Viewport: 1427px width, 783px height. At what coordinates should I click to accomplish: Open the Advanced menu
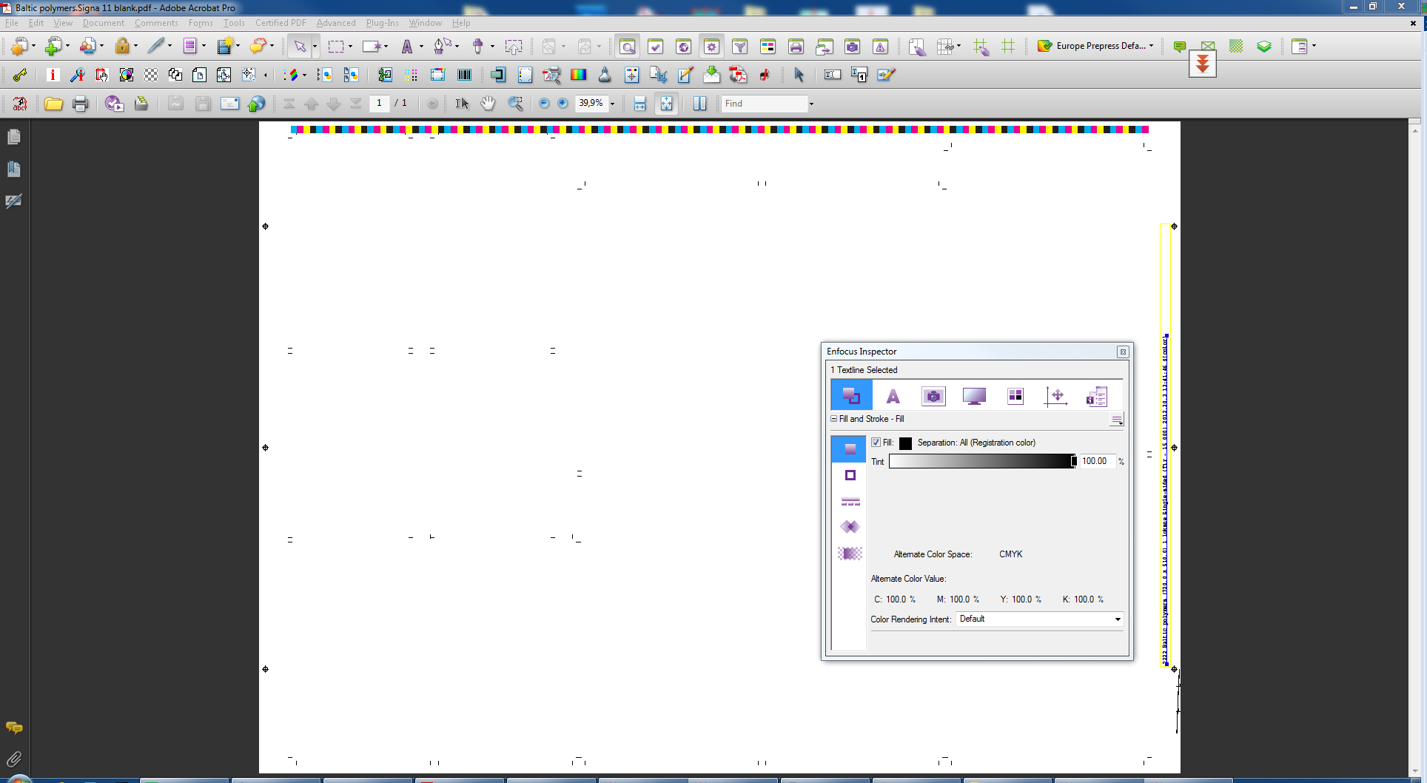[x=336, y=23]
